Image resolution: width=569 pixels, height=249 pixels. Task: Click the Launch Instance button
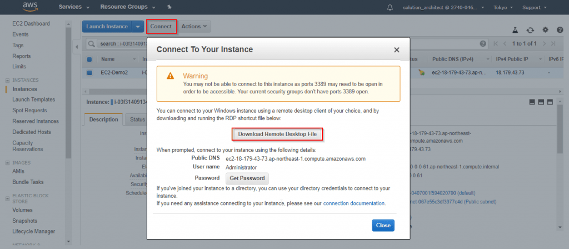(x=107, y=27)
